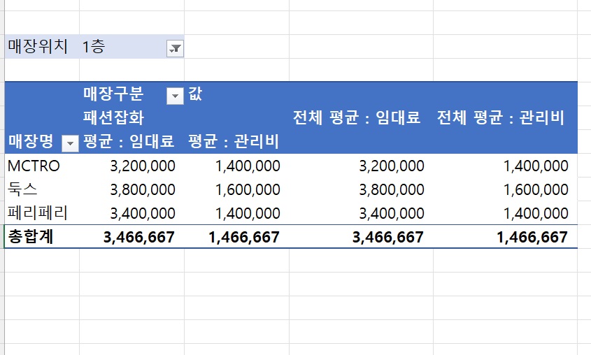The height and width of the screenshot is (355, 591).
Task: Select 둑스 전체 평균 관리비 value 1,600,000
Action: coord(534,189)
